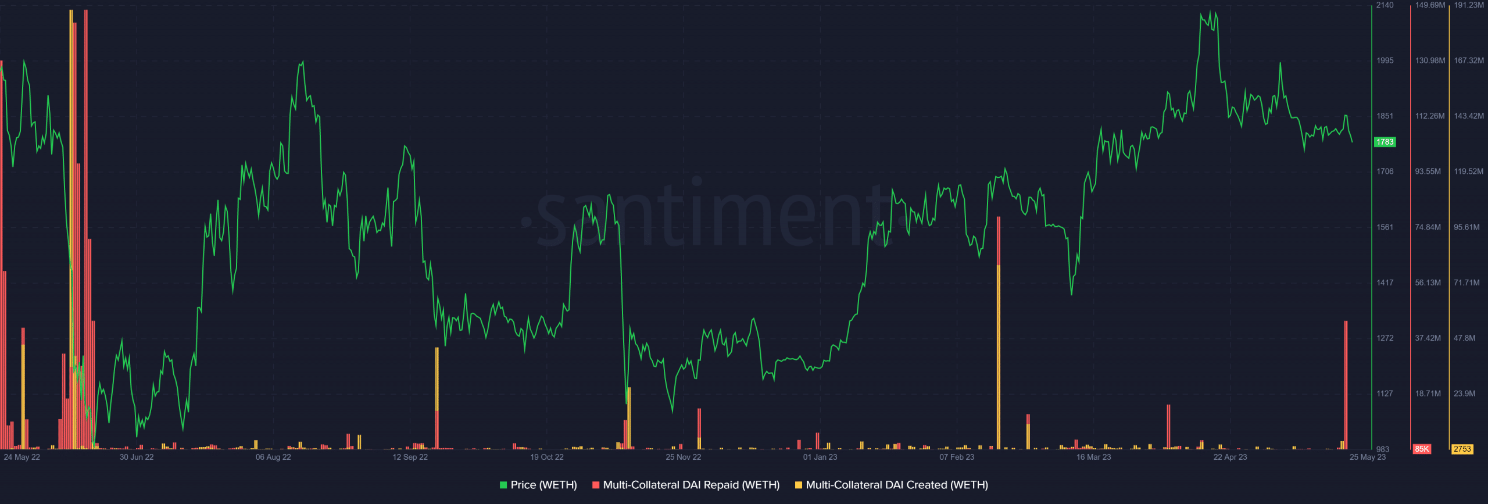Click the 2140 price axis value

coord(1385,5)
